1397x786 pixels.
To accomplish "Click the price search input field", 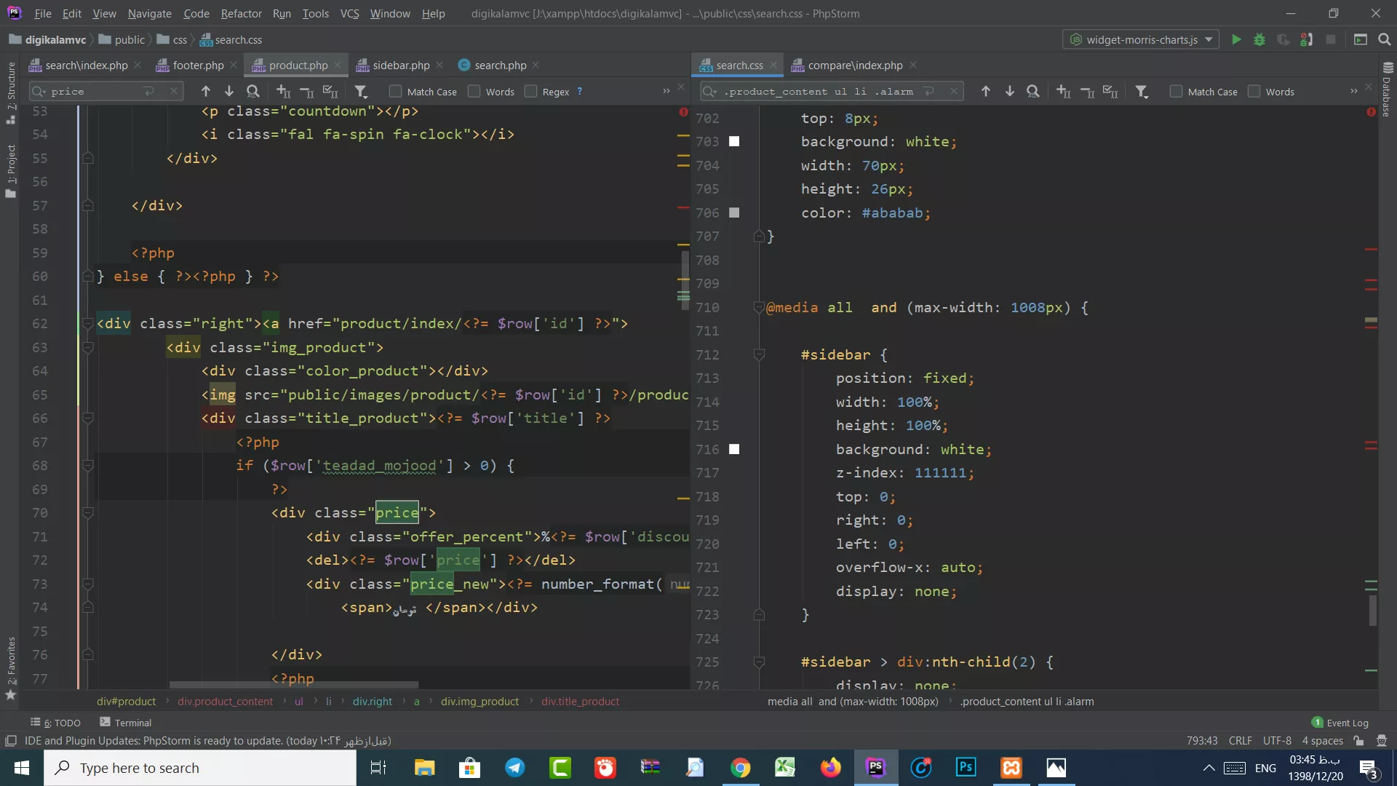I will 95,91.
